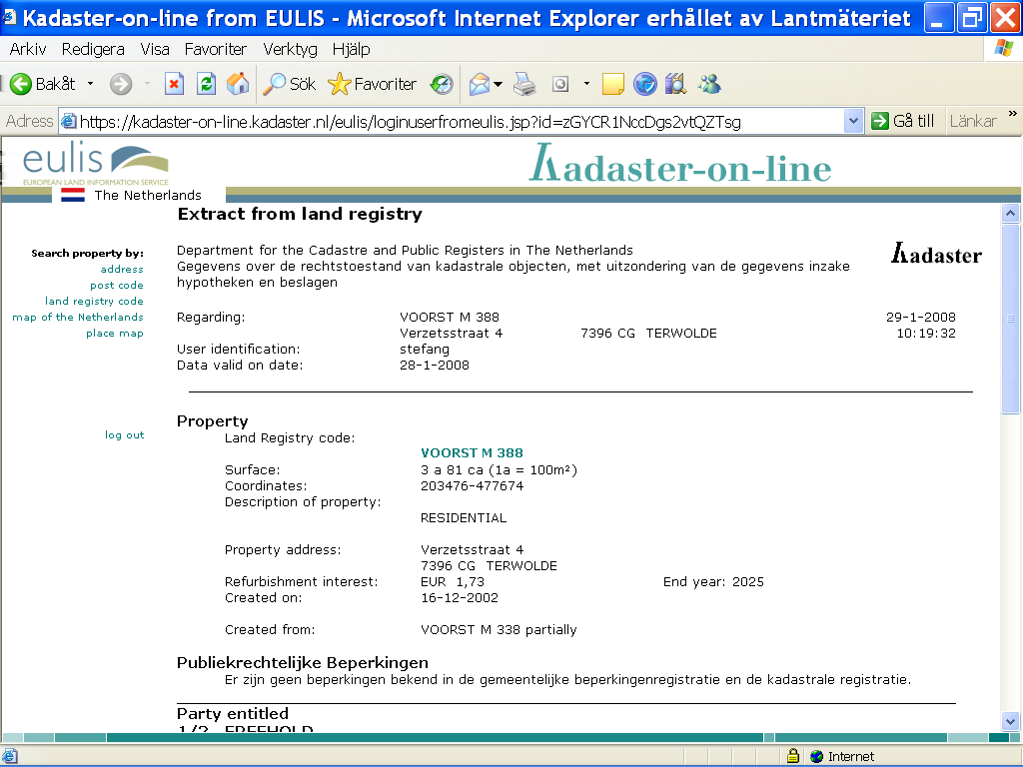The height and width of the screenshot is (767, 1023).
Task: Click the Windows flag logo throbber
Action: point(1003,49)
